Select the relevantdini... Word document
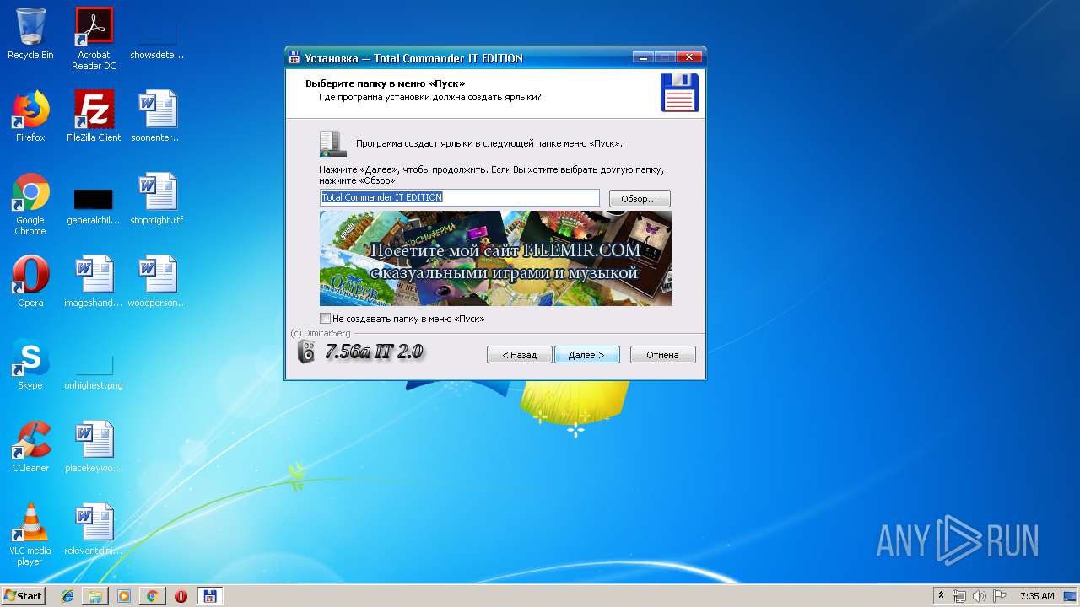This screenshot has height=607, width=1080. (x=94, y=529)
